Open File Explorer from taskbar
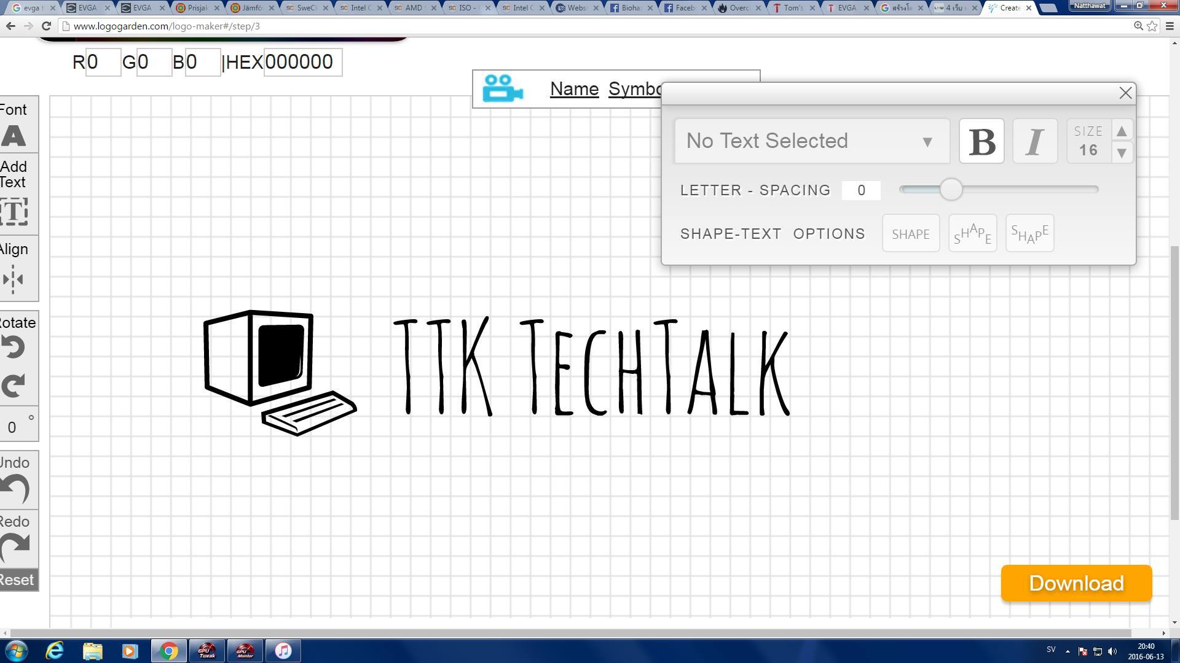The height and width of the screenshot is (663, 1180). coord(92,651)
